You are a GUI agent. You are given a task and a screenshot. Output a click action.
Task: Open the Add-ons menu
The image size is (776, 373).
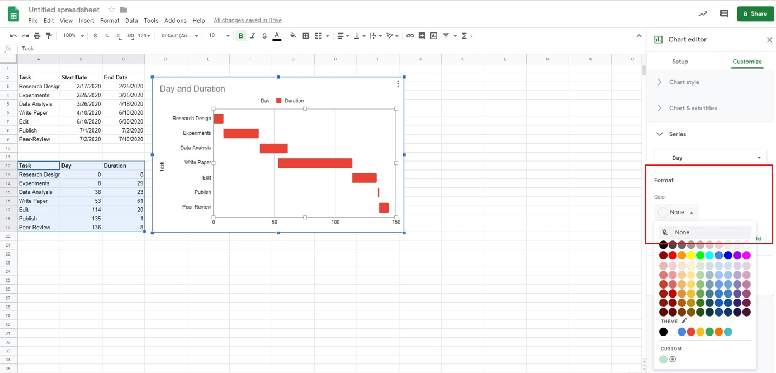click(x=175, y=21)
